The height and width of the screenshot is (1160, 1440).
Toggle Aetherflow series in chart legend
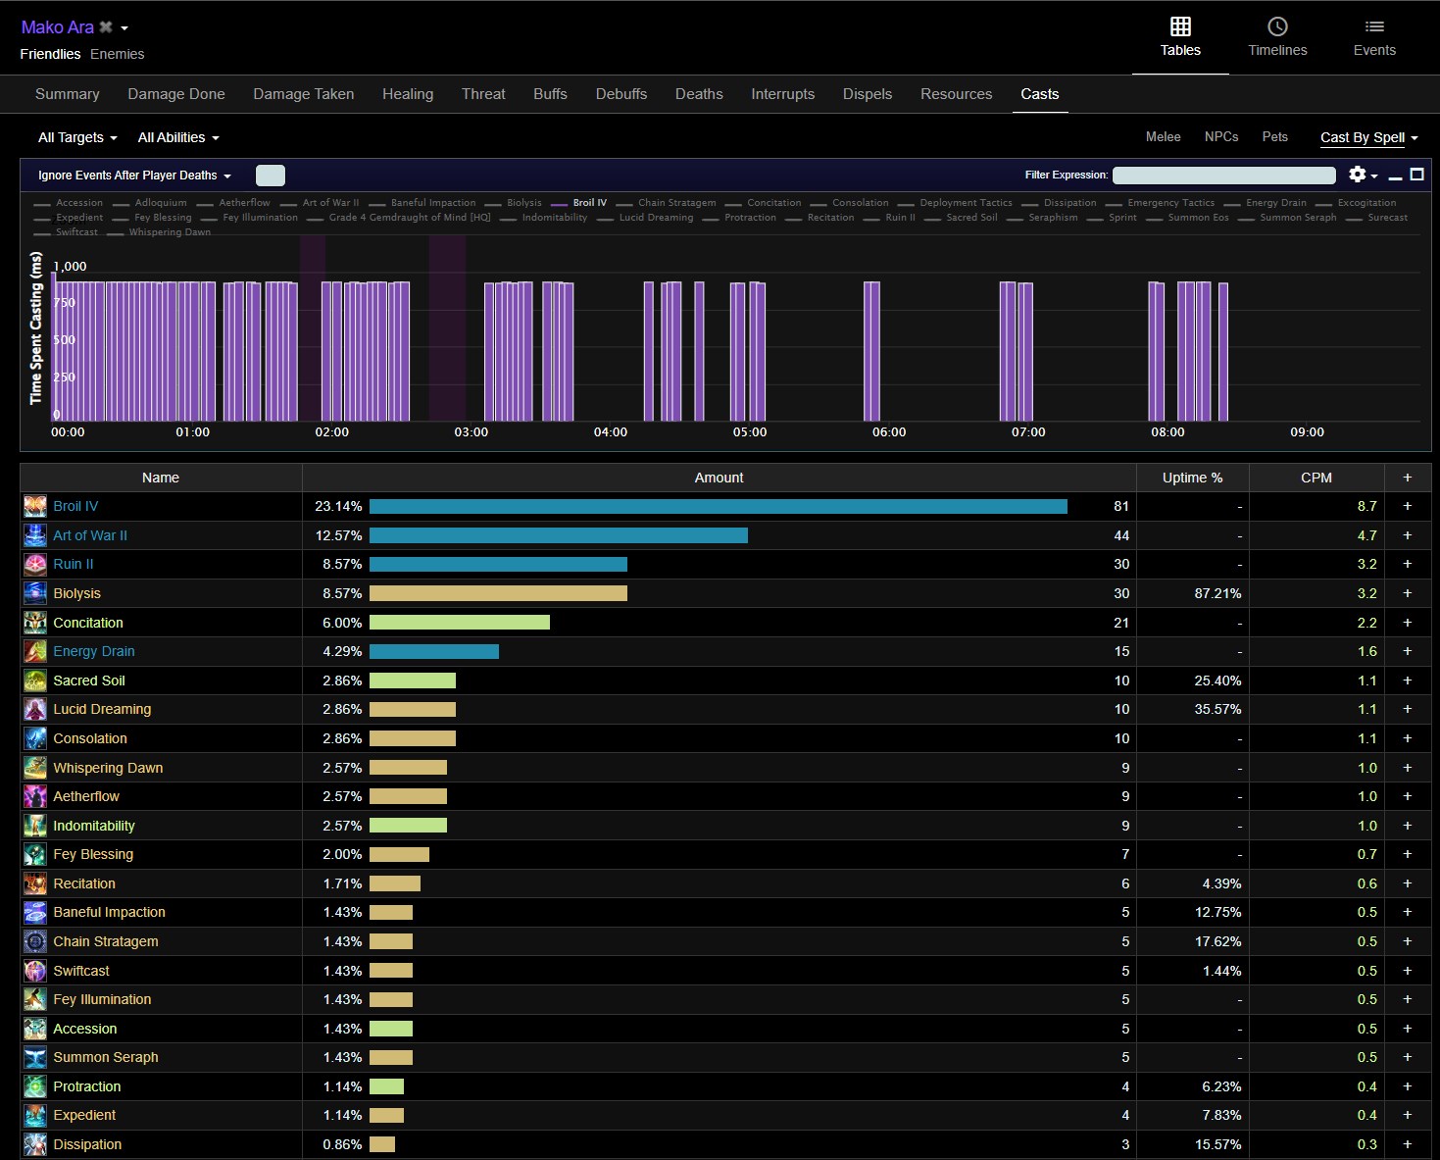[232, 203]
